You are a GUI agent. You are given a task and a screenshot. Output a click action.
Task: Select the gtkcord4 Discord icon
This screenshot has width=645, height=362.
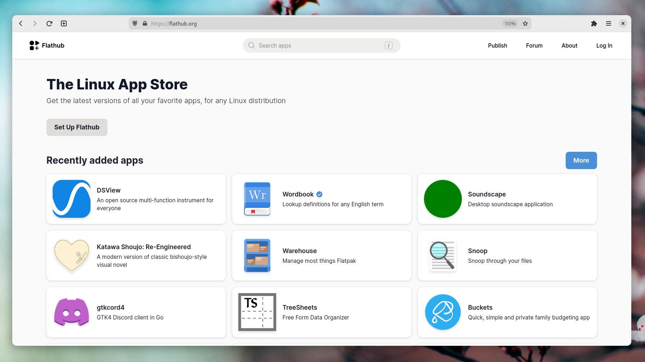point(71,312)
